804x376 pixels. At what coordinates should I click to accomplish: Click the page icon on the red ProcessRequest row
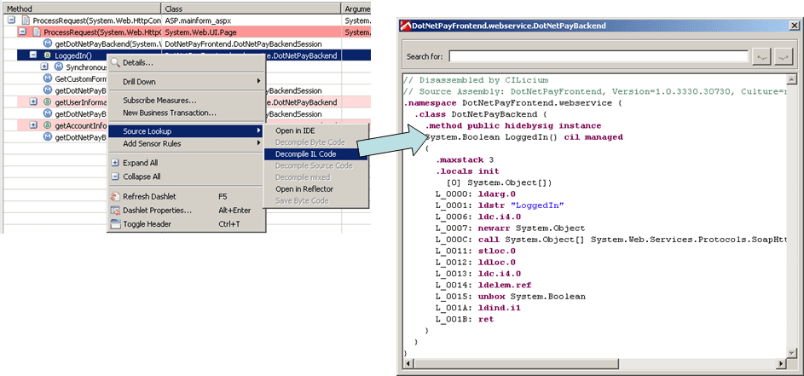36,32
